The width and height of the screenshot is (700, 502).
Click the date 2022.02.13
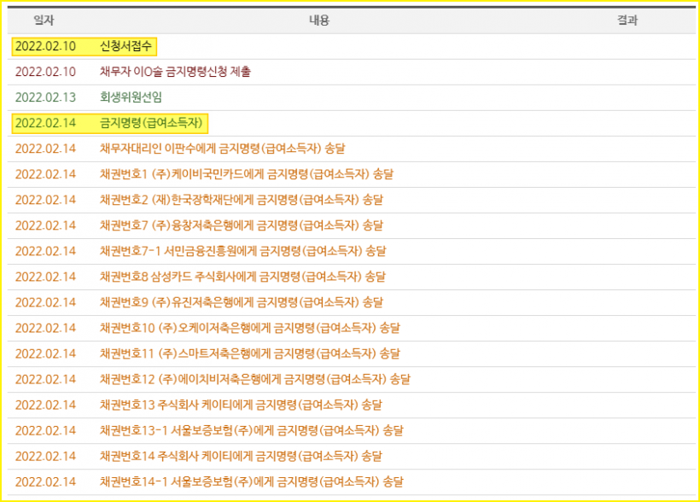(x=45, y=97)
